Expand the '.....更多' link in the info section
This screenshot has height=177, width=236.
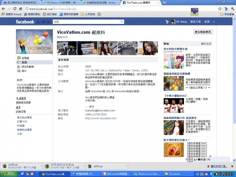90,107
